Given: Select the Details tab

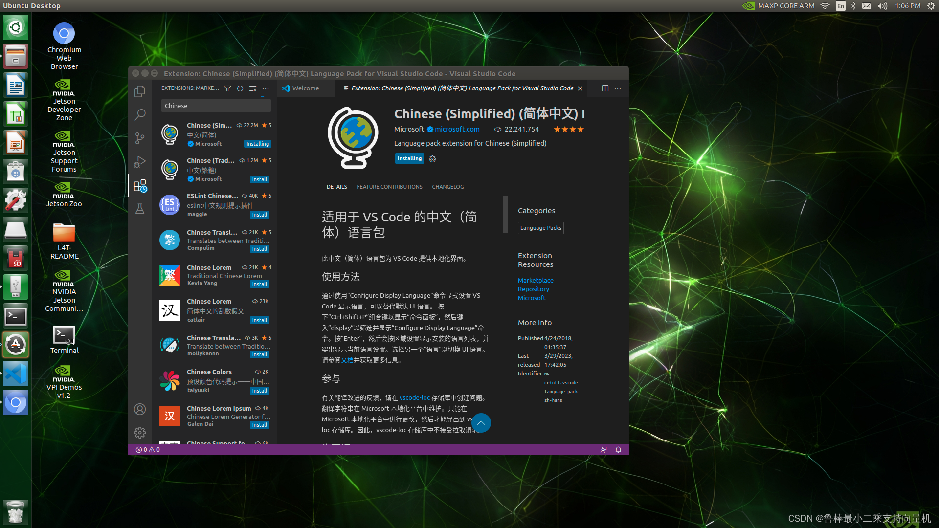Looking at the screenshot, I should [x=337, y=187].
